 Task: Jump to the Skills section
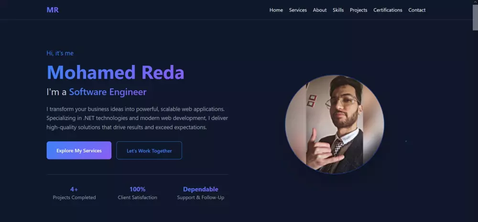pyautogui.click(x=338, y=10)
